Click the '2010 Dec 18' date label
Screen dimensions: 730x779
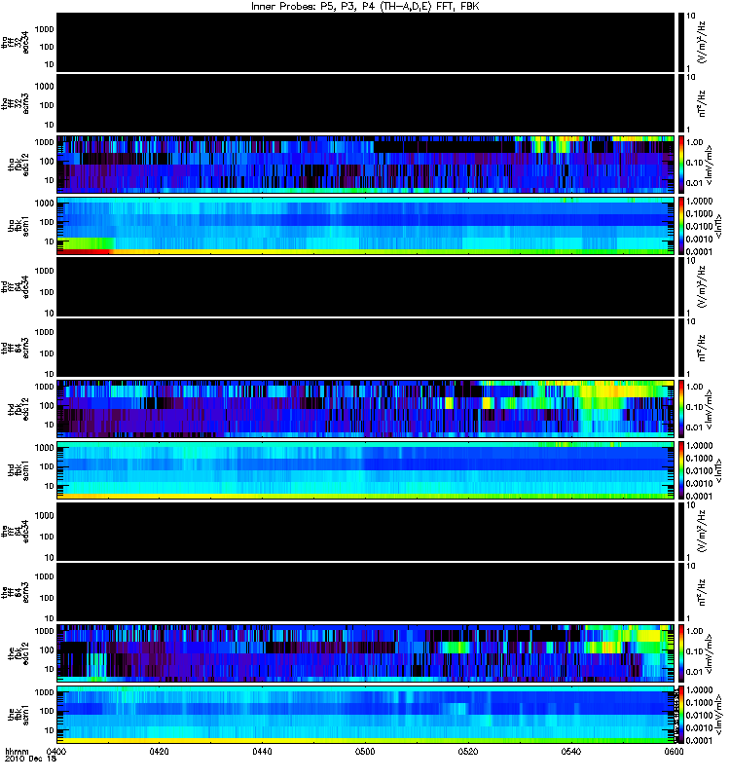pos(30,759)
